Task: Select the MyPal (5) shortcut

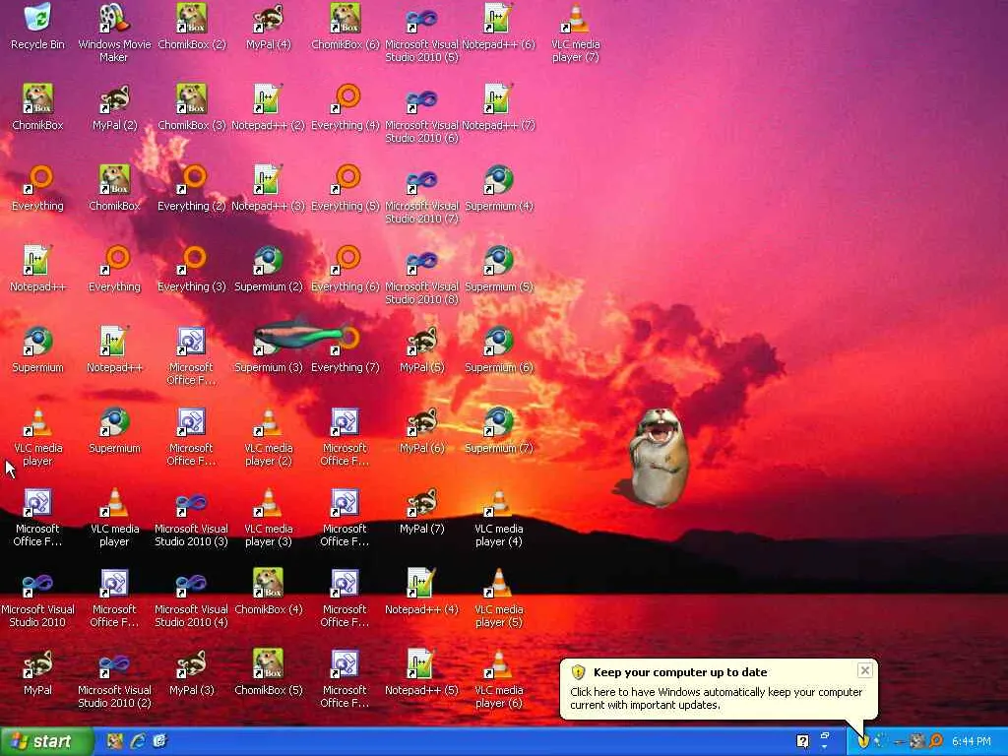Action: (x=421, y=349)
